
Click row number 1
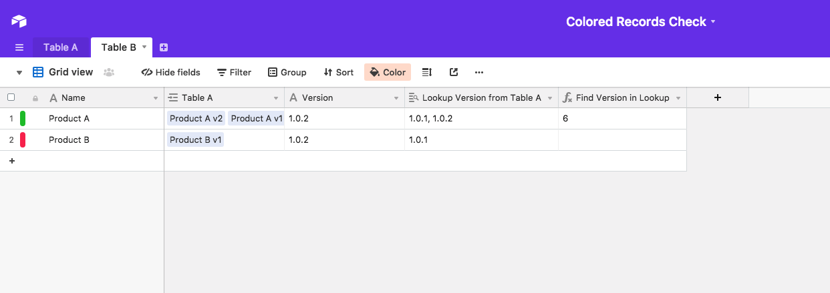(11, 119)
